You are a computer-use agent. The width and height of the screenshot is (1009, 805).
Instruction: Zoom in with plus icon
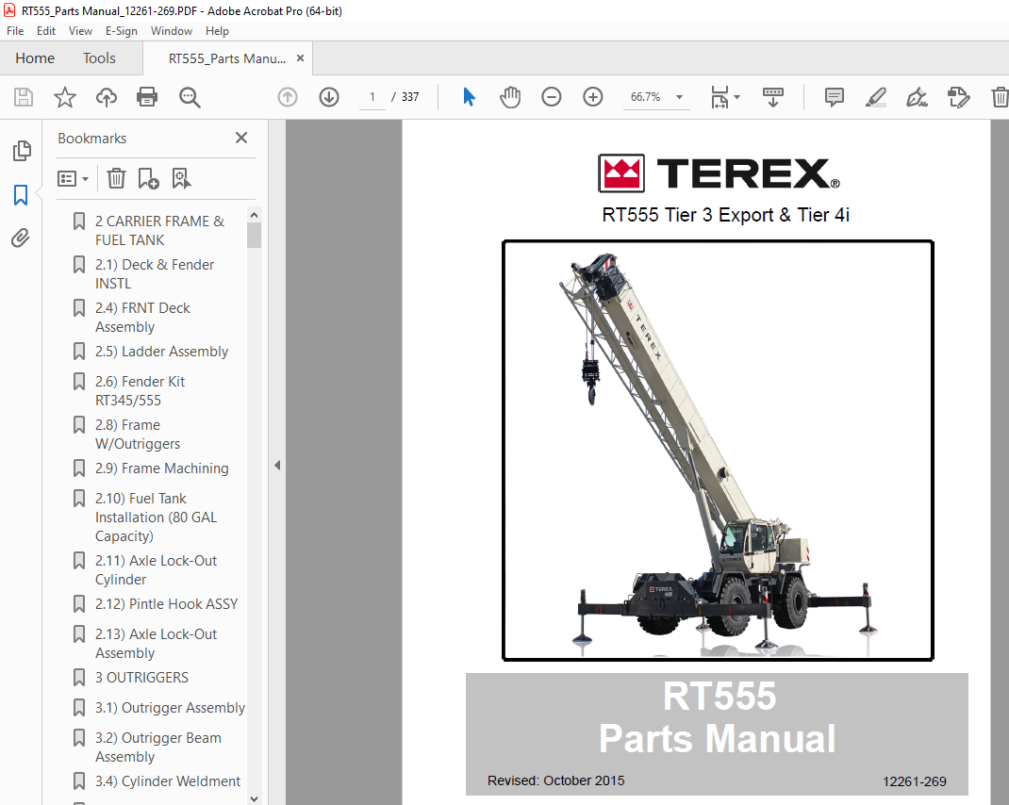592,97
